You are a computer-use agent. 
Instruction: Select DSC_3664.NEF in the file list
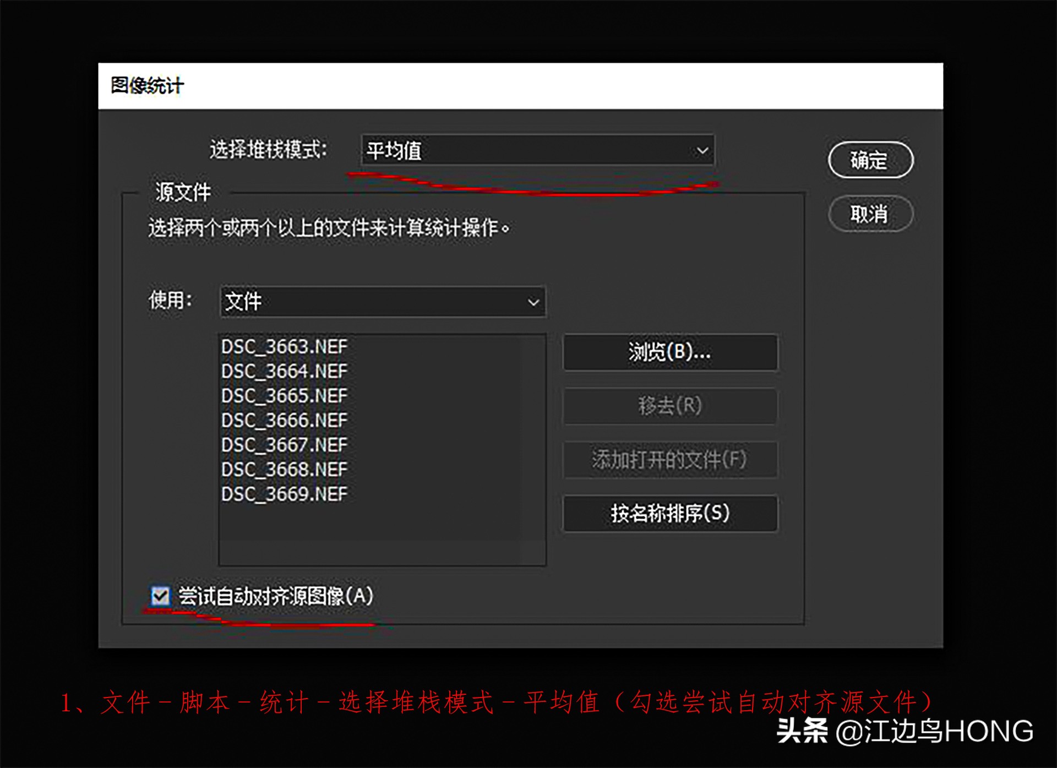pyautogui.click(x=284, y=371)
